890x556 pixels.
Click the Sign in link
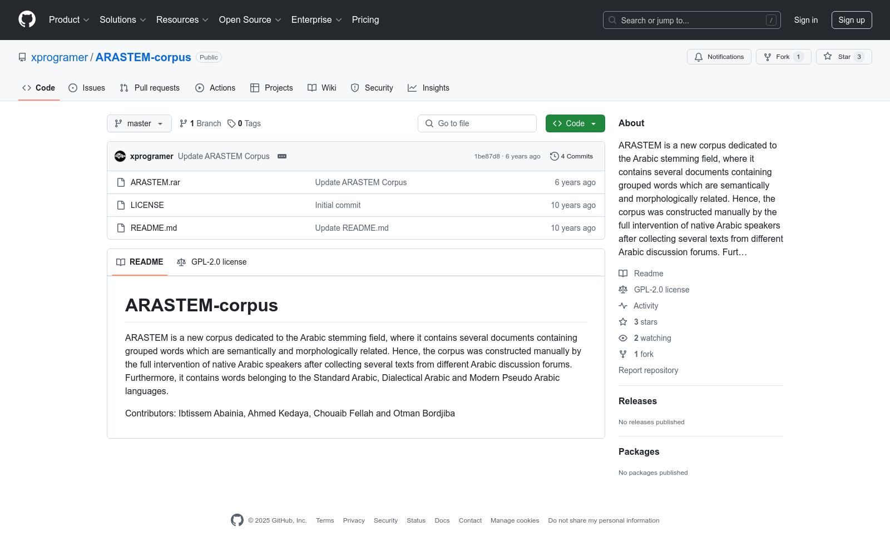click(x=806, y=20)
